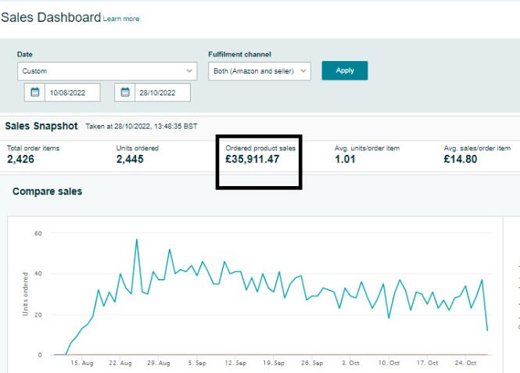Click the start date field 10/08/2022
This screenshot has width=520, height=373.
pyautogui.click(x=73, y=92)
